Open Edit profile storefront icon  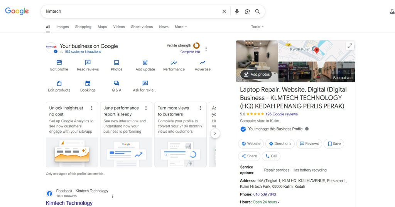pos(59,63)
